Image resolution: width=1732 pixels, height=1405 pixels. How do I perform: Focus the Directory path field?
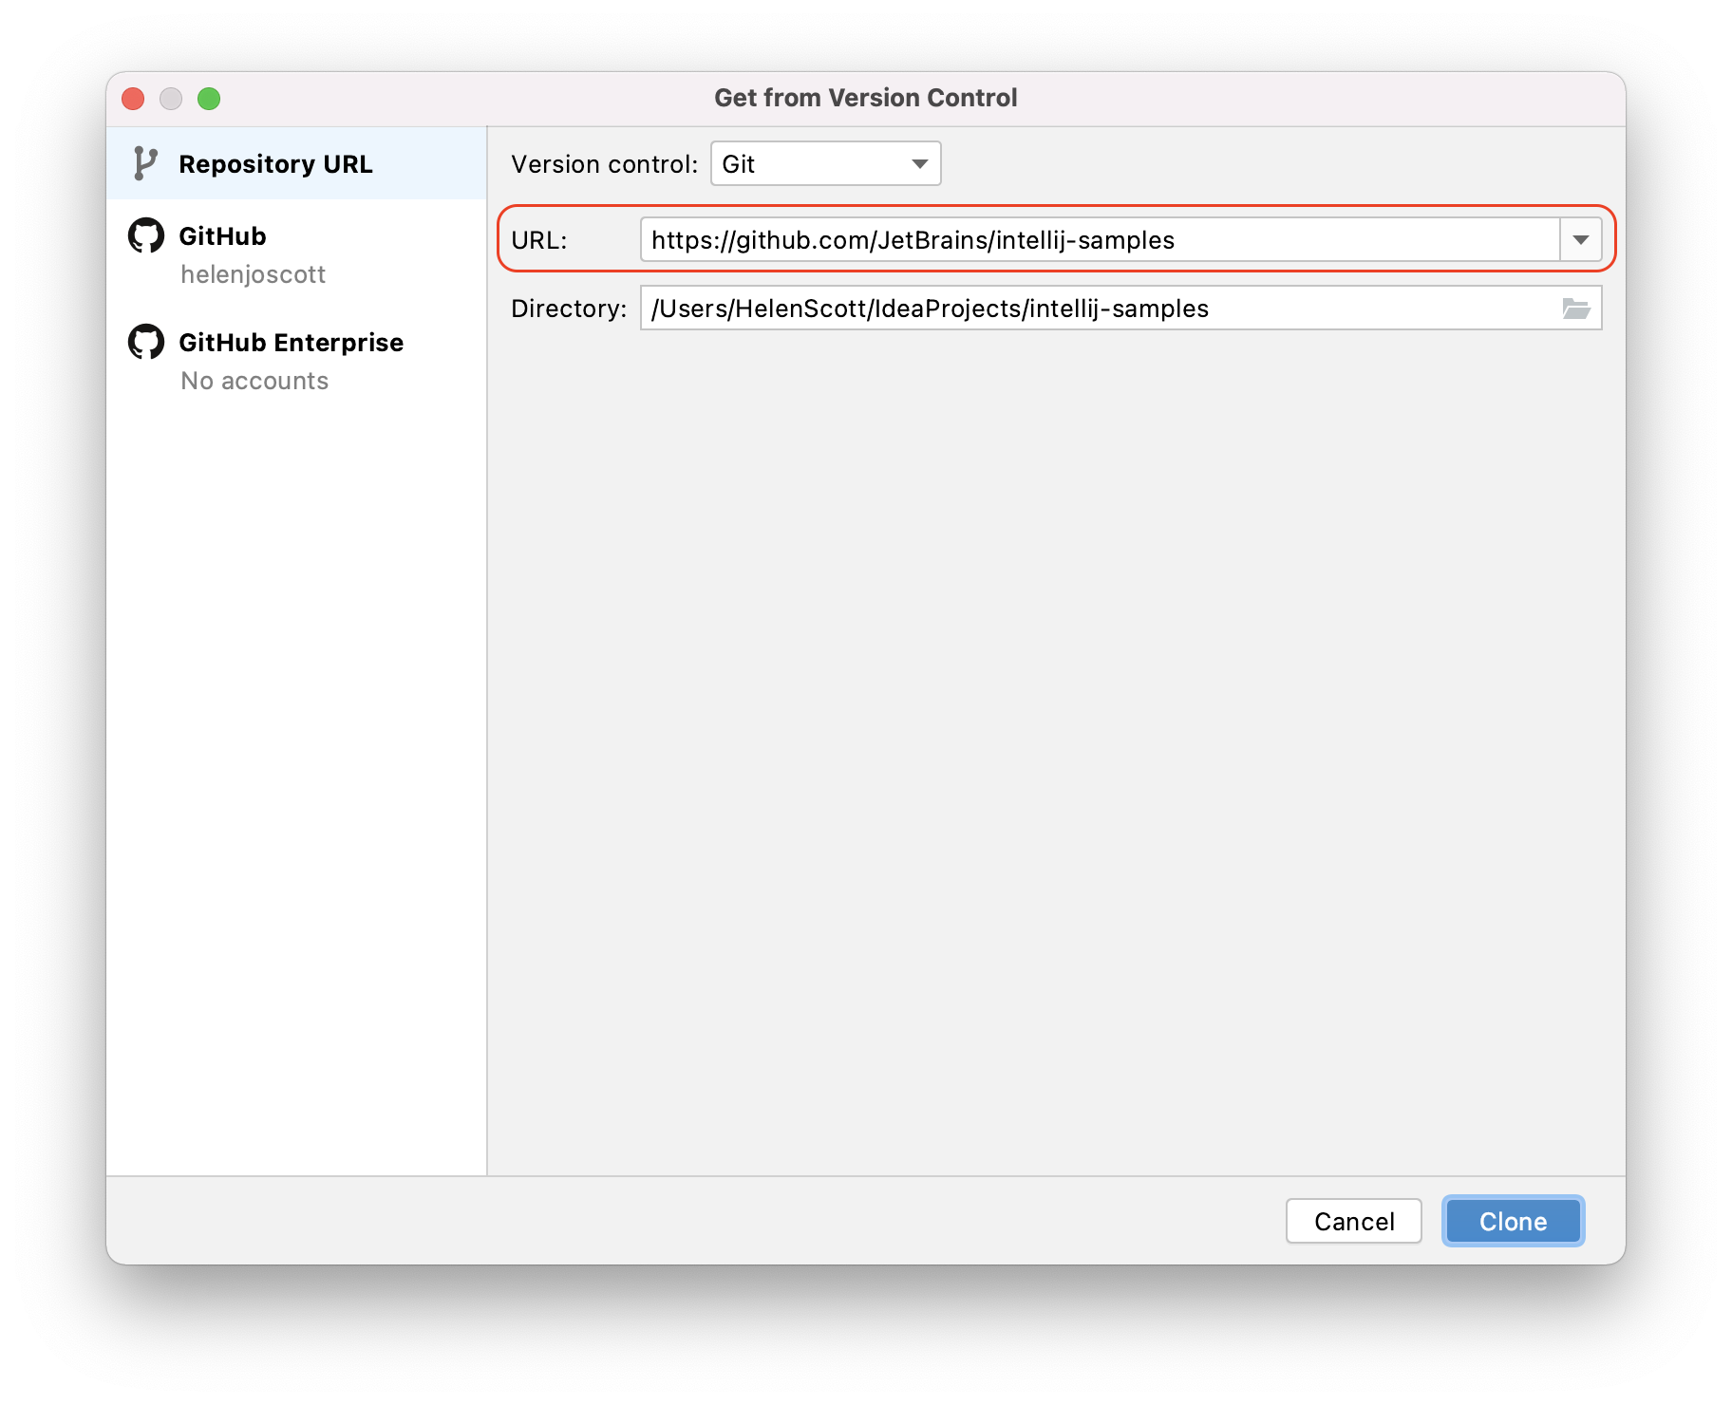pyautogui.click(x=1121, y=309)
